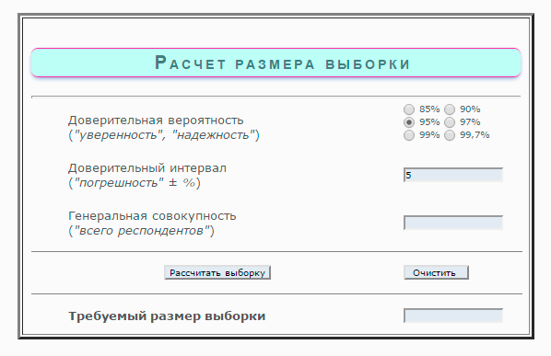Click the bold Требуемый размер выборки label
This screenshot has width=551, height=356.
pos(167,316)
